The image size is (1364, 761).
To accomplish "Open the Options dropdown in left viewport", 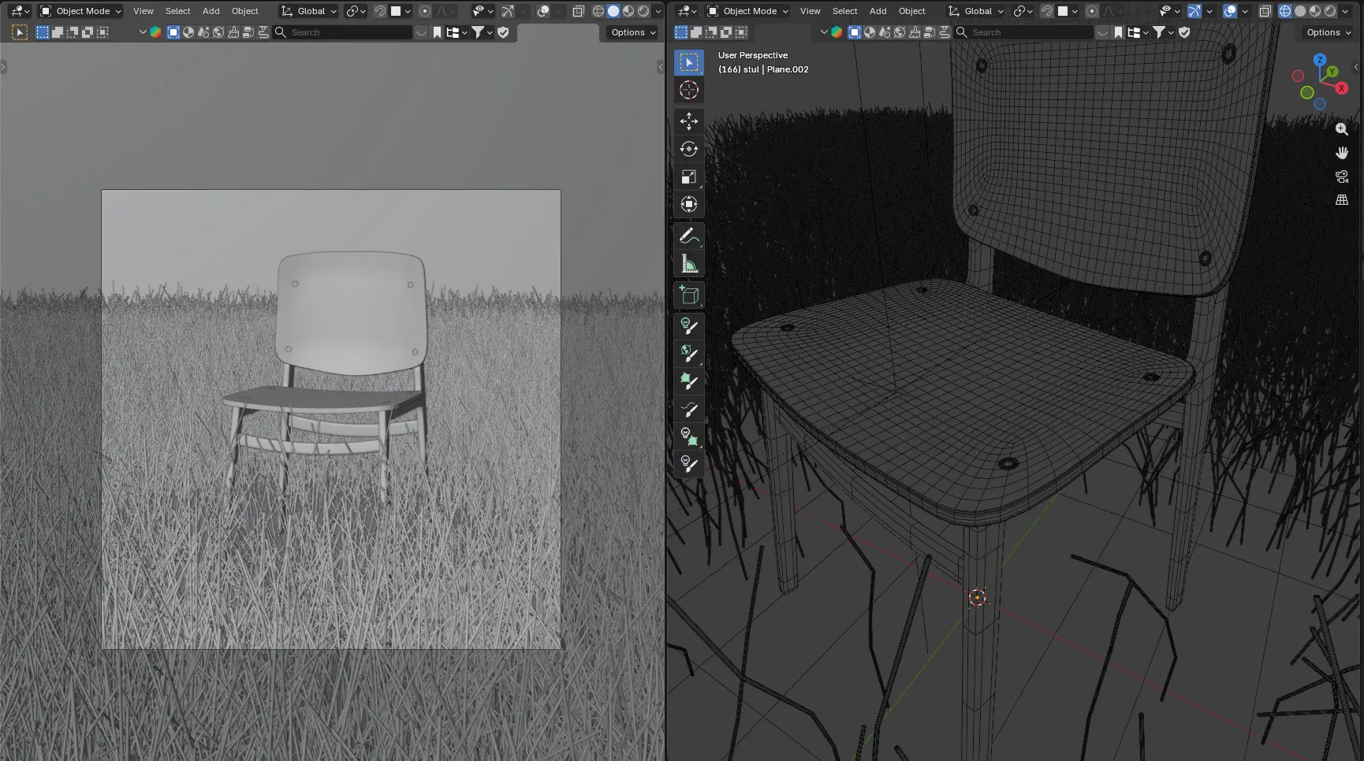I will 633,32.
